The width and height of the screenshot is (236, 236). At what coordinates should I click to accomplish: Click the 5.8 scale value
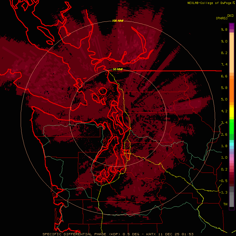[x=224, y=88]
